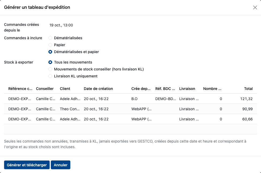Image resolution: width=261 pixels, height=173 pixels.
Task: Open the 19 oct., 13:00 date field
Action: 61,25
